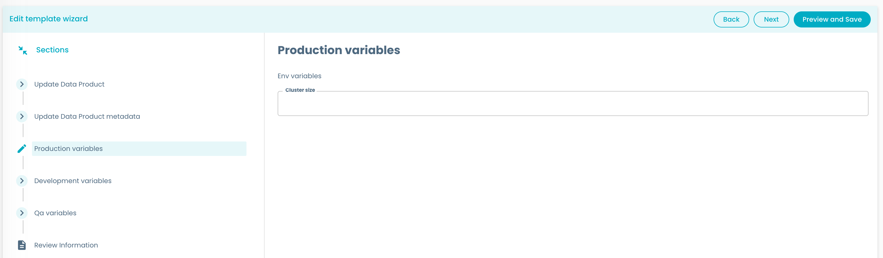Click the document icon next to Review Information

[x=22, y=245]
